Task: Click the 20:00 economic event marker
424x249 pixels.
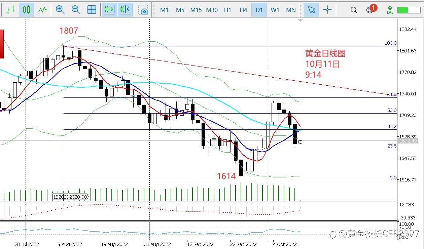Action: click(x=81, y=197)
